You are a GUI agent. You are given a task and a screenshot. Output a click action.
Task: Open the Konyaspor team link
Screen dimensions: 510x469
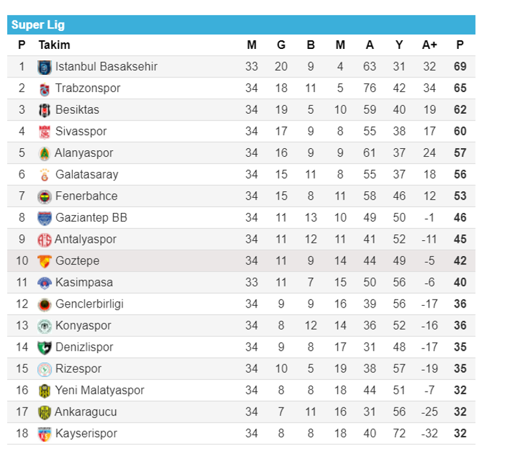(x=83, y=325)
